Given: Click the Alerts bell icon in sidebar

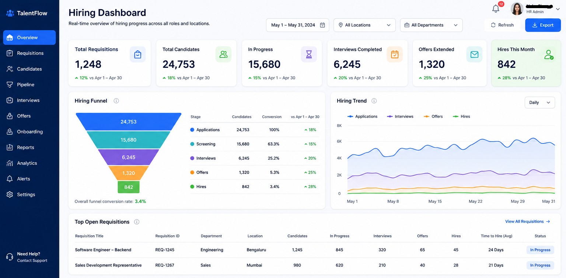Looking at the screenshot, I should coord(10,179).
